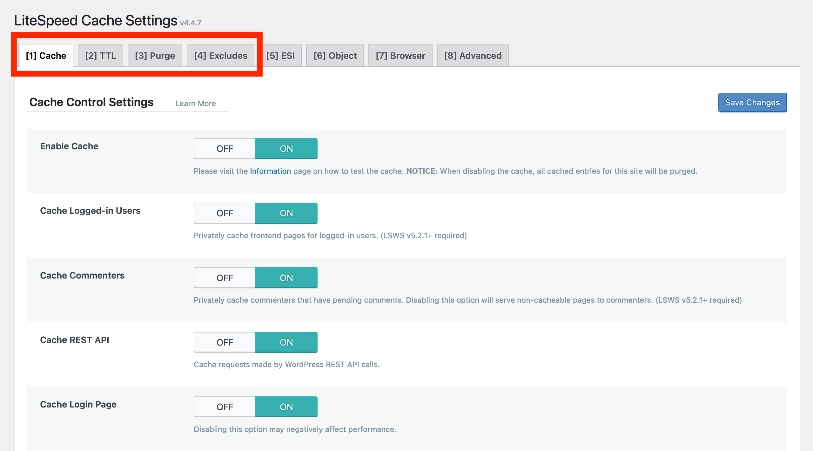Switch to the [1] Cache tab

[46, 56]
